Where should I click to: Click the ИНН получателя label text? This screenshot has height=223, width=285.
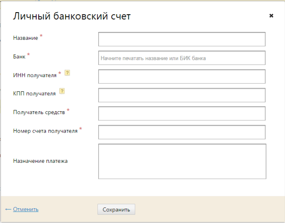coord(35,75)
